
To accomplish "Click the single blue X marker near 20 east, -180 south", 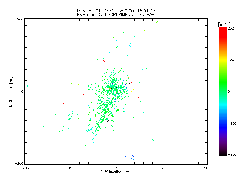I will coord(125,157).
